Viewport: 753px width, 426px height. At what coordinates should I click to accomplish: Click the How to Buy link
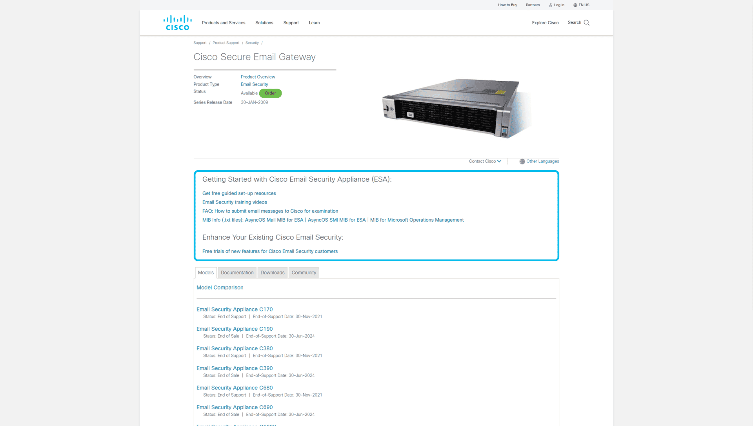pyautogui.click(x=507, y=5)
